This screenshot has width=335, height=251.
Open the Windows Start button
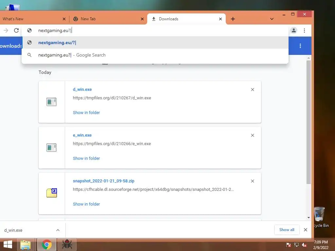(x=8, y=244)
